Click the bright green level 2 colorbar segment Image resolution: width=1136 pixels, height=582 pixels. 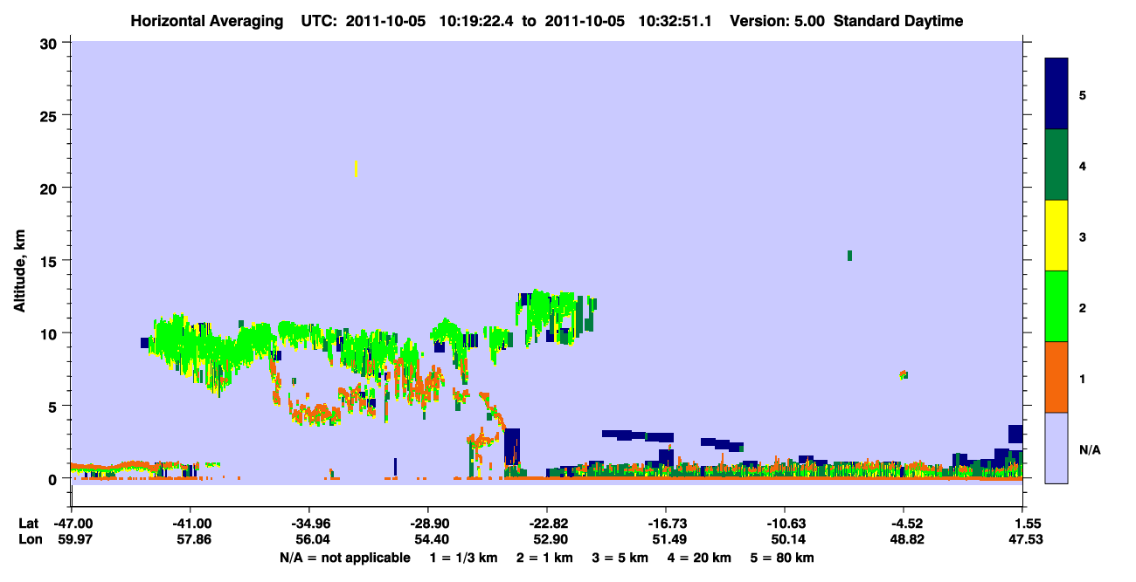[1056, 306]
